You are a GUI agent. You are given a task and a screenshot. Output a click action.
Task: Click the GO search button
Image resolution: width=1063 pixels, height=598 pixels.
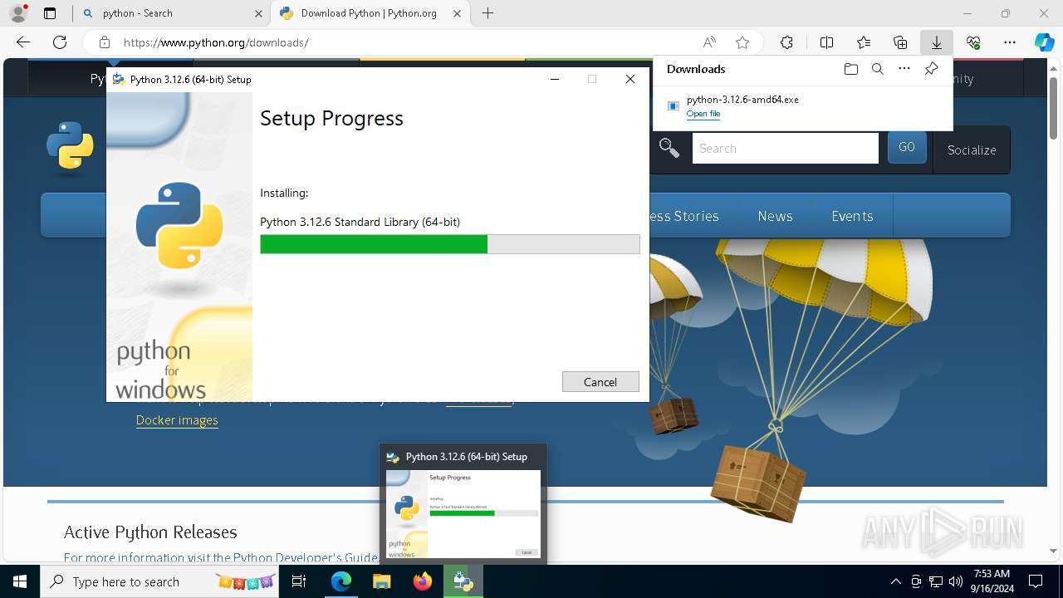(x=907, y=147)
